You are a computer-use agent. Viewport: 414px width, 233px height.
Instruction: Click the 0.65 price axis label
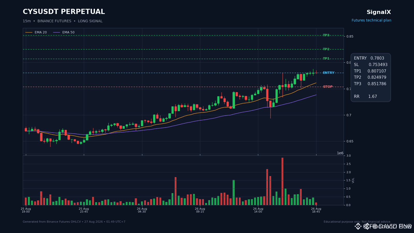350,141
